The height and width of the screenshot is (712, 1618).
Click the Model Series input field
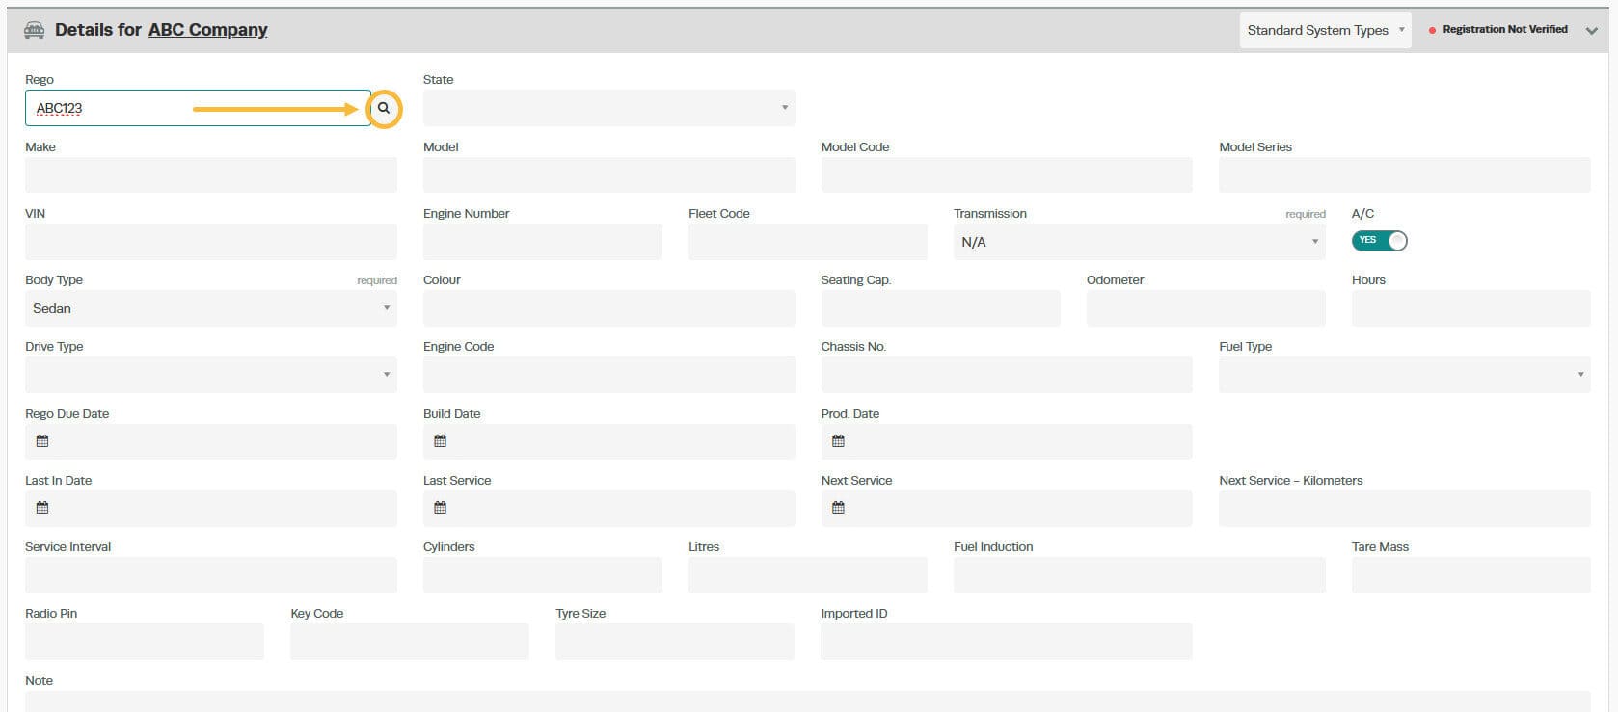tap(1404, 175)
